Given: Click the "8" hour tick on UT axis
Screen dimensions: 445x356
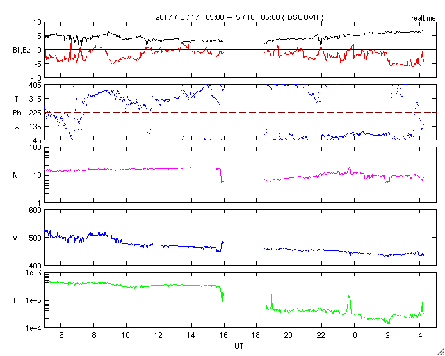Looking at the screenshot, I should tap(94, 334).
